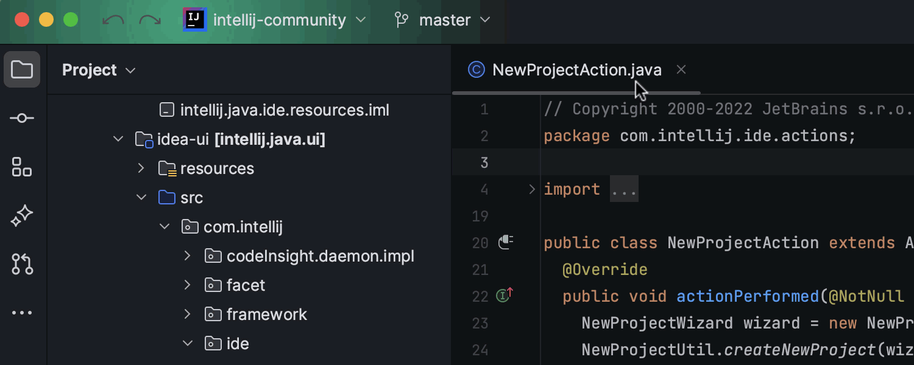
Task: Select the com.intellij package row
Action: coord(249,227)
